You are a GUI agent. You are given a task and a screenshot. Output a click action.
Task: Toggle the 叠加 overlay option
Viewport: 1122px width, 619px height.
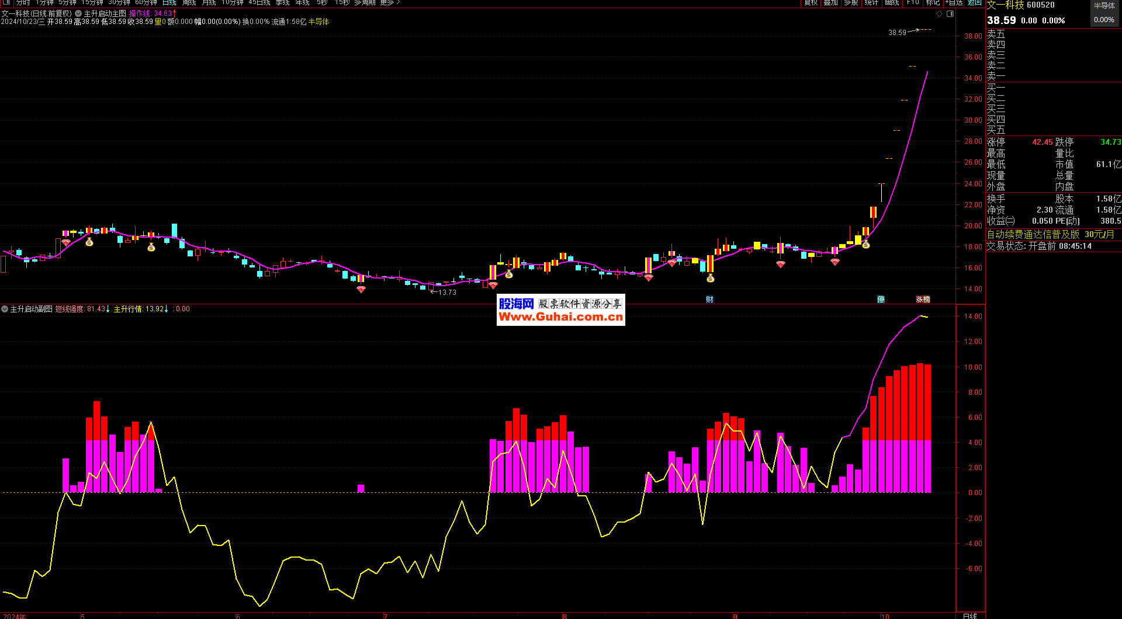pyautogui.click(x=831, y=3)
